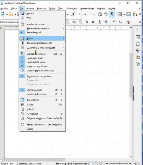This screenshot has height=165, width=143.
Task: Toggle Imágenes y gráficos option
Action: (42, 66)
